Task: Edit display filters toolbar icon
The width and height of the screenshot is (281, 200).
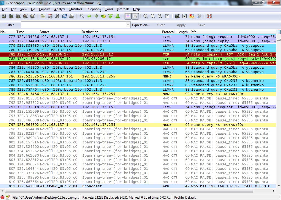Action: [184, 16]
